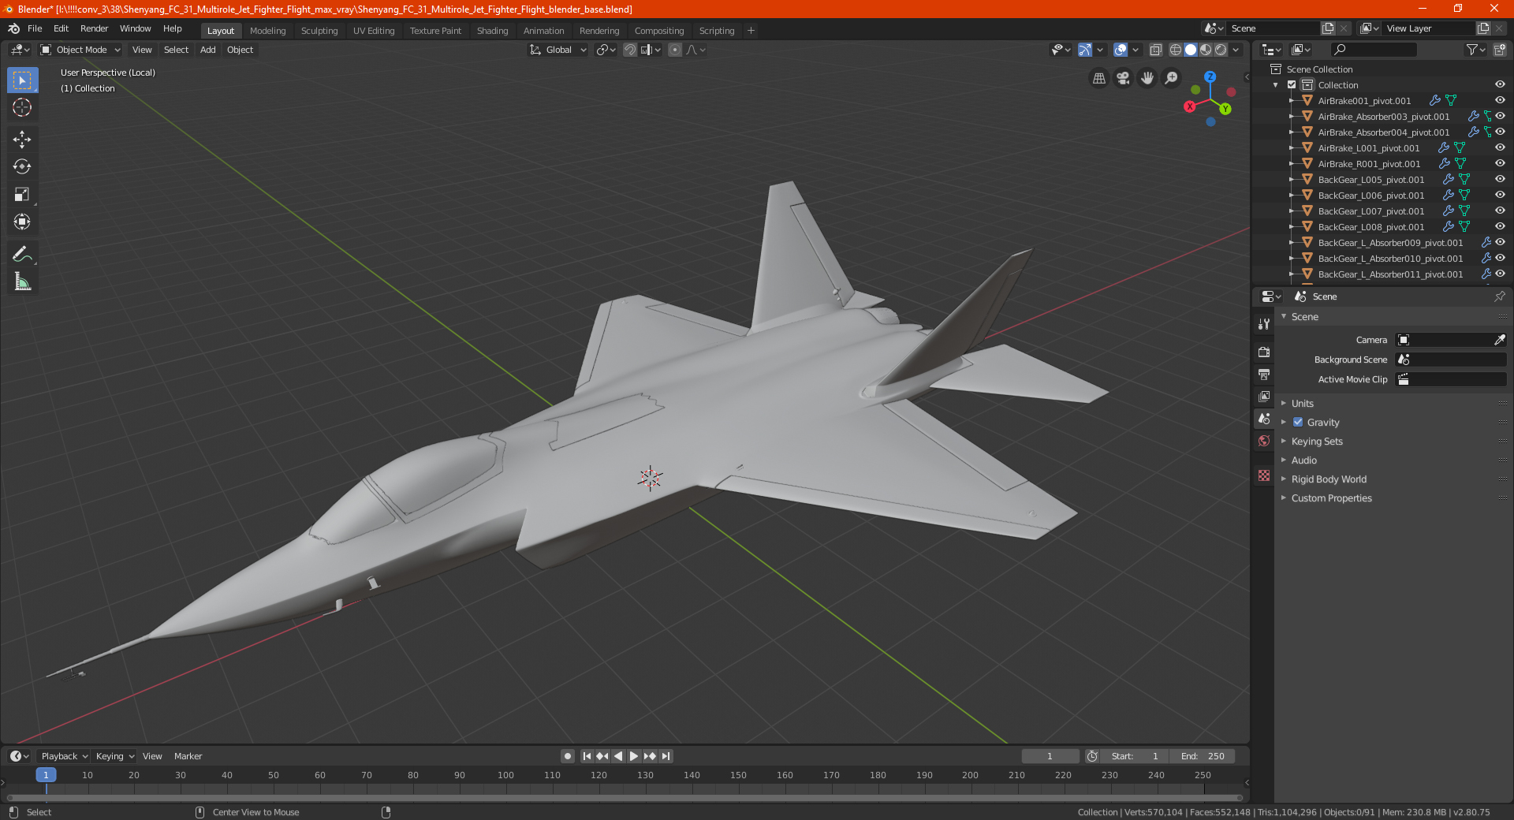1514x820 pixels.
Task: Click the pan view hand icon
Action: (x=1147, y=78)
